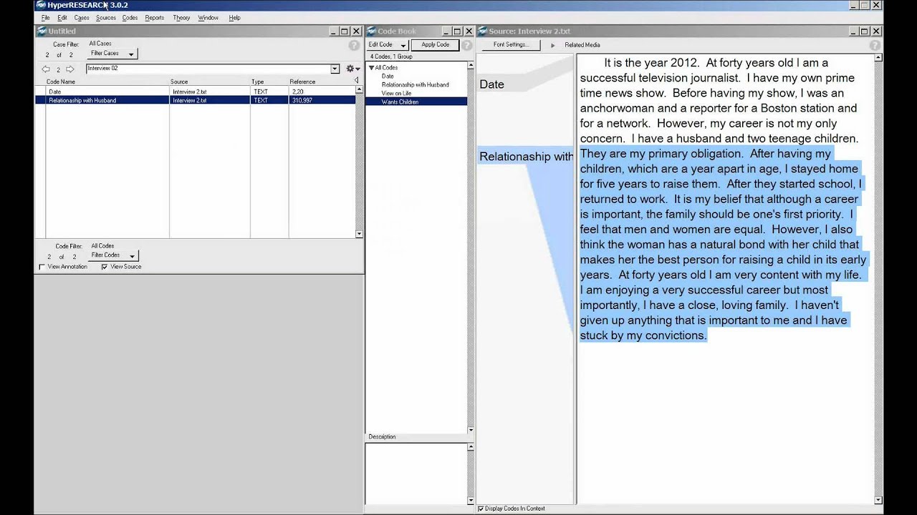
Task: Click scroll up arrow in case code list
Action: 359,90
